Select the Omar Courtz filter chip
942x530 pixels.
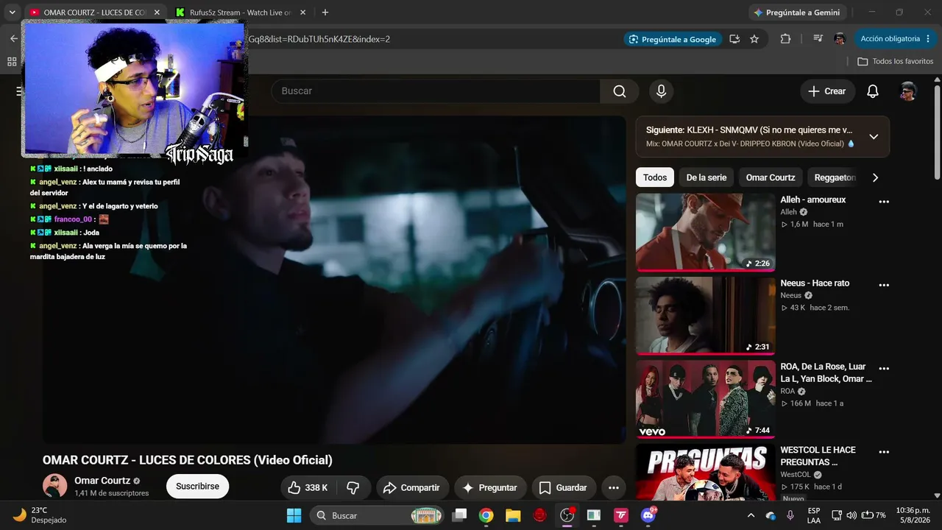coord(771,177)
